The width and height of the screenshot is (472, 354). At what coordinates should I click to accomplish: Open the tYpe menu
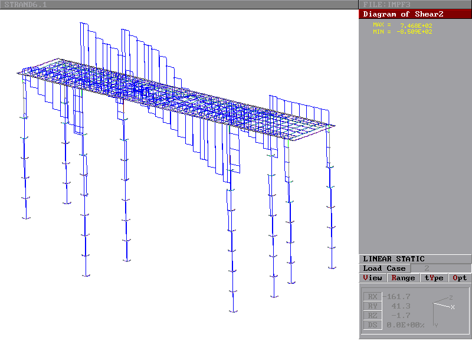click(x=433, y=278)
